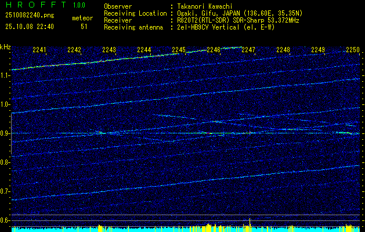
Task: Click the kHz axis unit label
Action: (x=5, y=47)
